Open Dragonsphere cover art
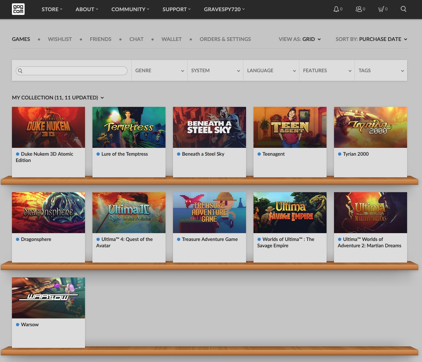The width and height of the screenshot is (422, 362). point(48,212)
